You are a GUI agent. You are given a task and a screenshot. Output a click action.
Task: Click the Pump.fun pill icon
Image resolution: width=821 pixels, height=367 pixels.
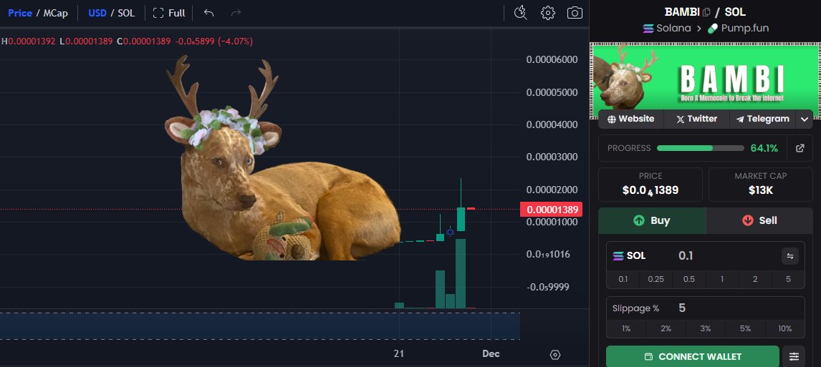pos(713,28)
